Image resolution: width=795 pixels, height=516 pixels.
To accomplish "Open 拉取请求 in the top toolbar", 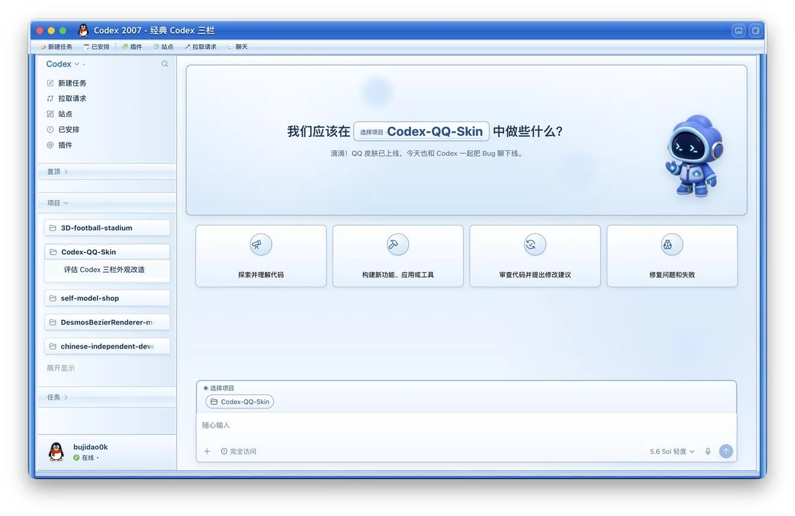I will (201, 46).
